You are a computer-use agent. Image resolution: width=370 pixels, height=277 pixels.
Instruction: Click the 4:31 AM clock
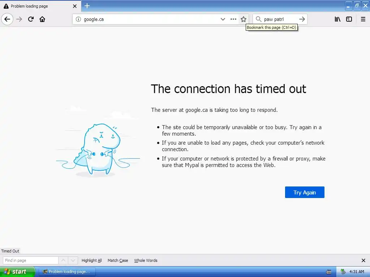(x=357, y=272)
